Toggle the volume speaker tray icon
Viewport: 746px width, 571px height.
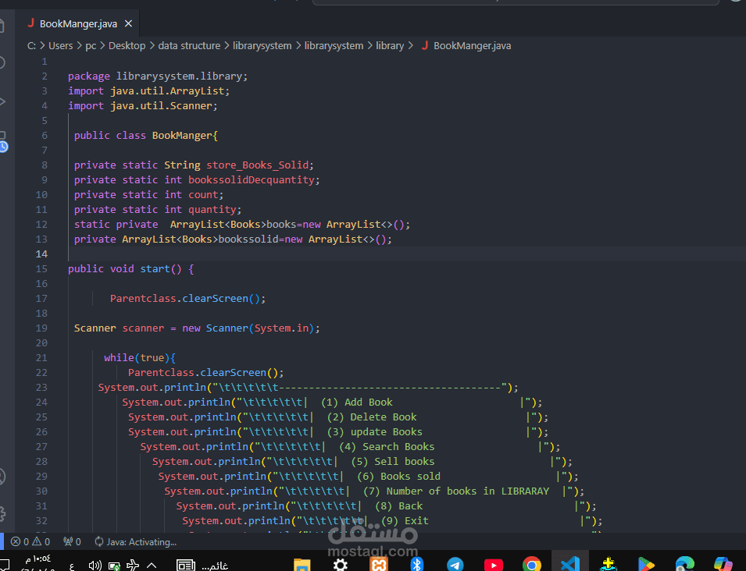pyautogui.click(x=95, y=566)
